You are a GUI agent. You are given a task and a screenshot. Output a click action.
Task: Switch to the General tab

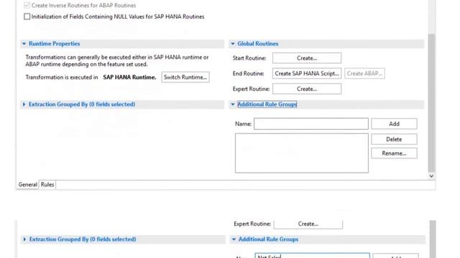click(27, 185)
